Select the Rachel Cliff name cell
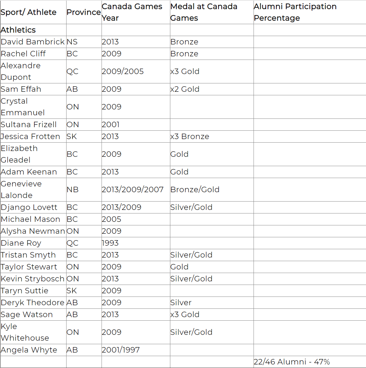This screenshot has width=366, height=368. 23,54
